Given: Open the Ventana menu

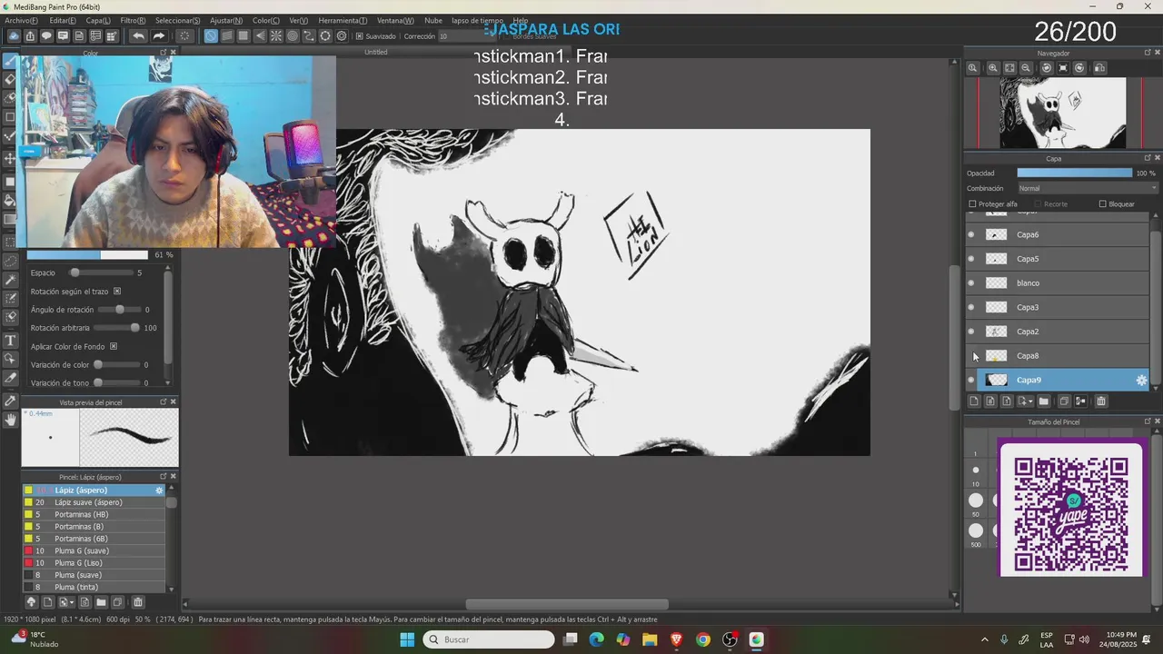Looking at the screenshot, I should [395, 20].
